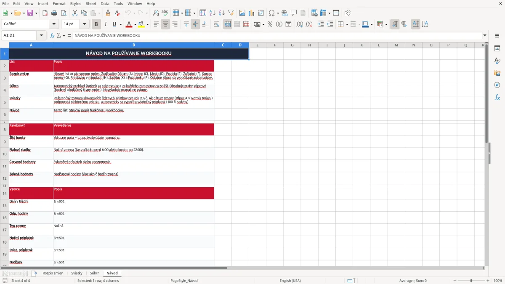Add a decimal place
The height and width of the screenshot is (284, 505).
(300, 24)
